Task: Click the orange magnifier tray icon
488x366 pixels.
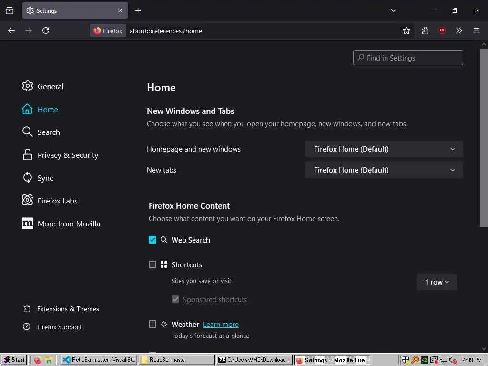Action: (x=415, y=360)
